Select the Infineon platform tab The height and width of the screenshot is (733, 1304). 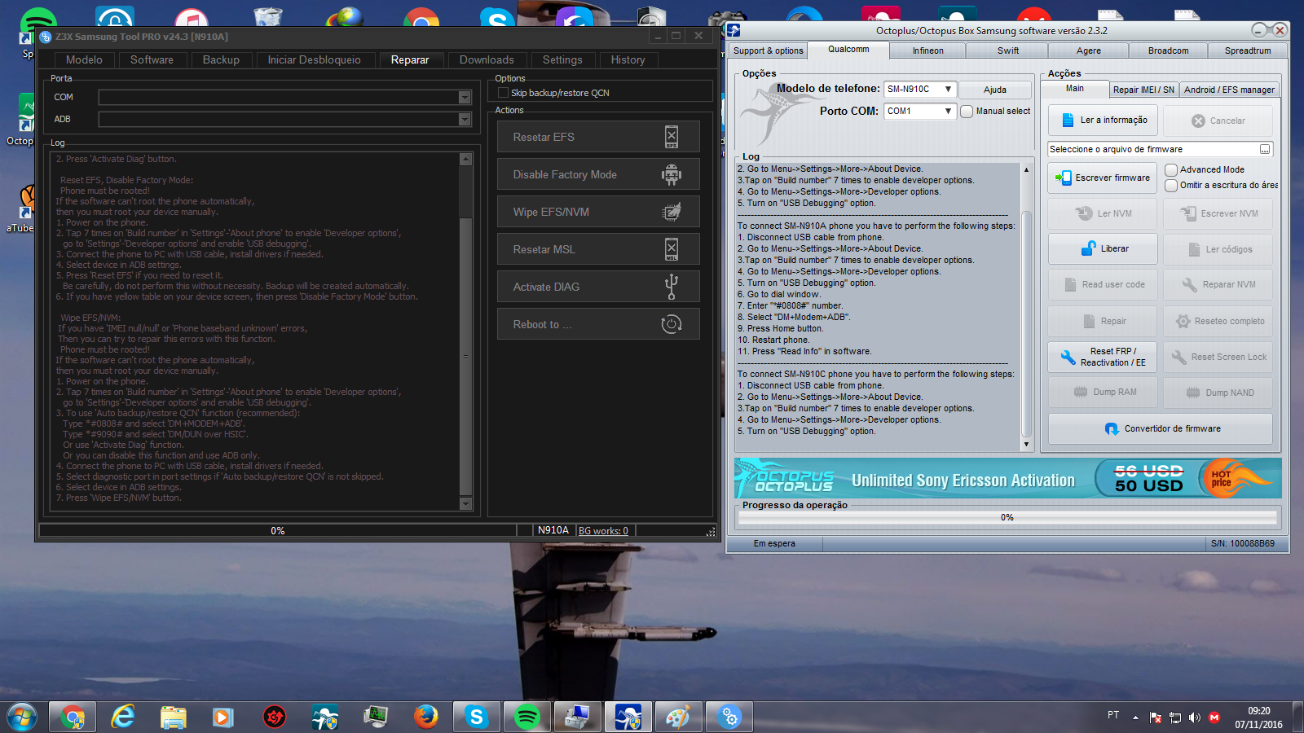(927, 50)
